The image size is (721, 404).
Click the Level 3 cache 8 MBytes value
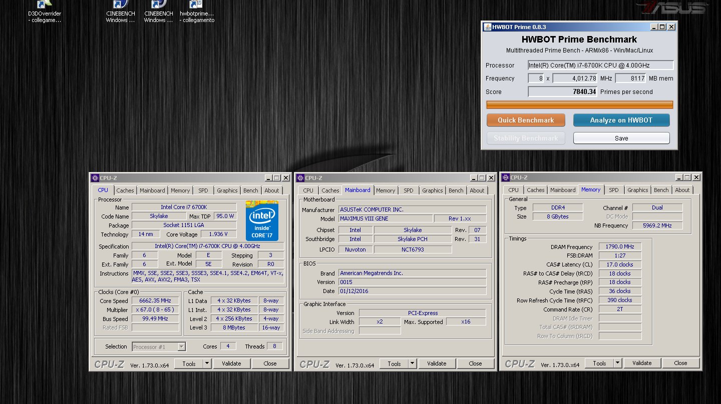(x=234, y=327)
